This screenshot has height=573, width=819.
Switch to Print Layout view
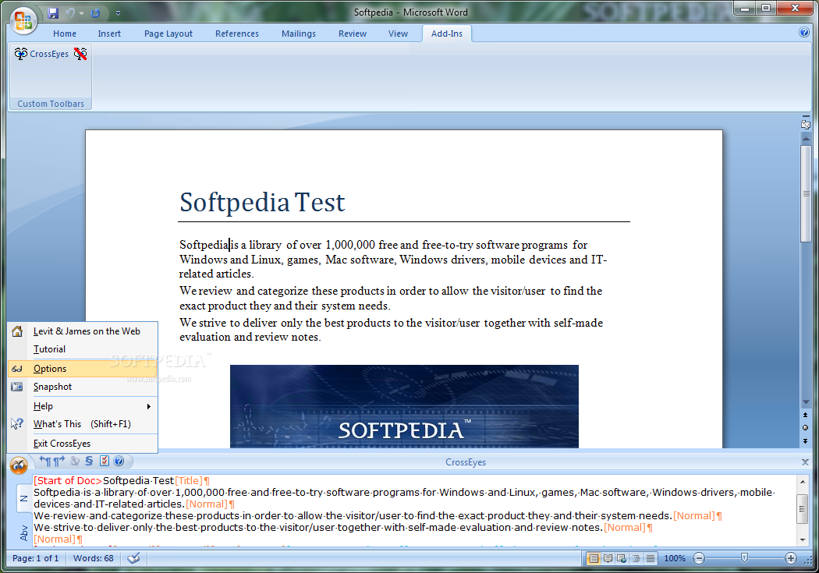click(x=594, y=558)
